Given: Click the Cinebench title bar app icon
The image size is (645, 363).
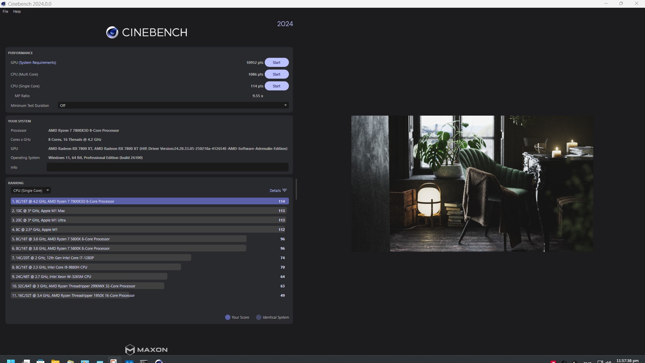Looking at the screenshot, I should (3, 4).
